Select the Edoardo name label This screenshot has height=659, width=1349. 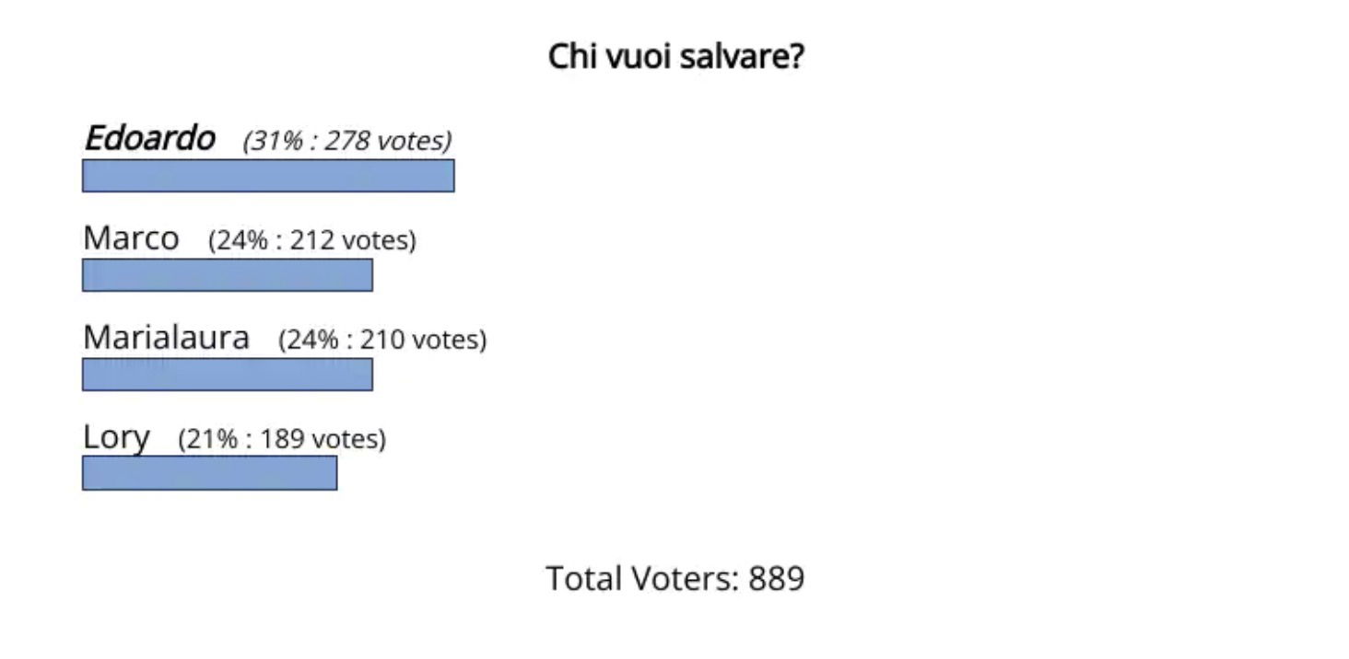click(149, 139)
